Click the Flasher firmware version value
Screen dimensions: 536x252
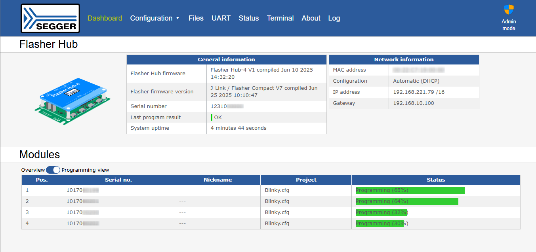coord(264,92)
